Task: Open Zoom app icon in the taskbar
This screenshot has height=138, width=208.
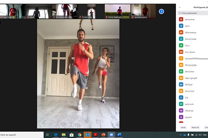Action: click(111, 135)
